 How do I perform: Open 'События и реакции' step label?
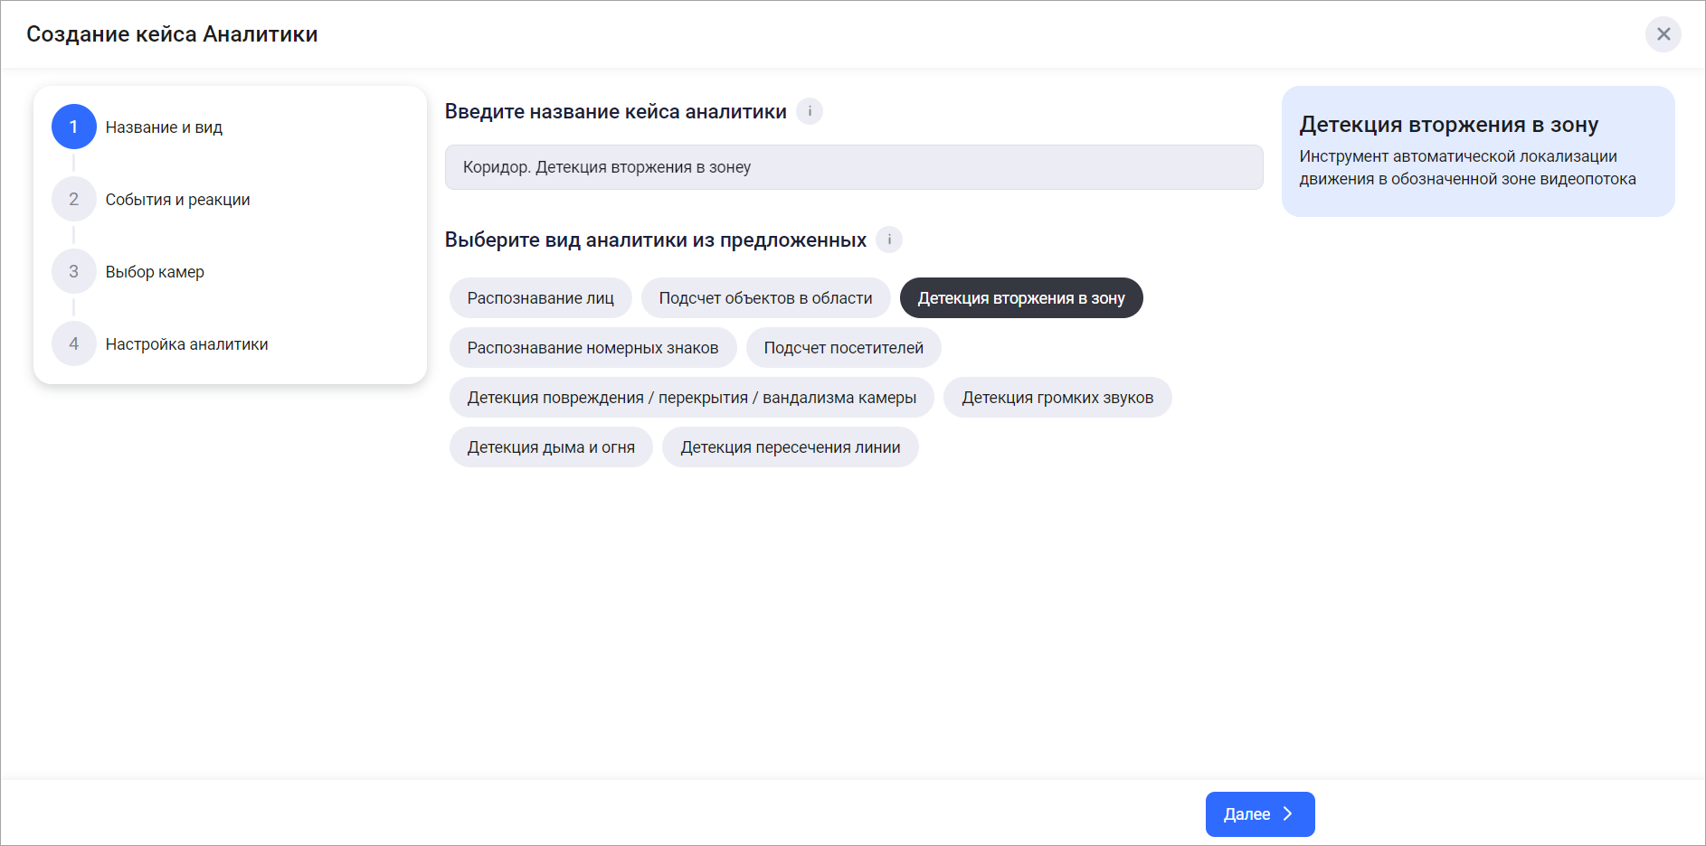[x=177, y=200]
